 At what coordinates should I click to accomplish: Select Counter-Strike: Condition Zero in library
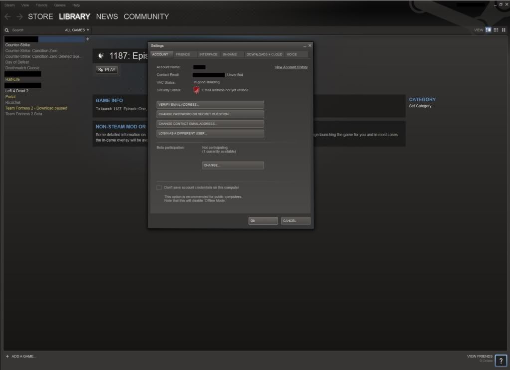pyautogui.click(x=31, y=51)
